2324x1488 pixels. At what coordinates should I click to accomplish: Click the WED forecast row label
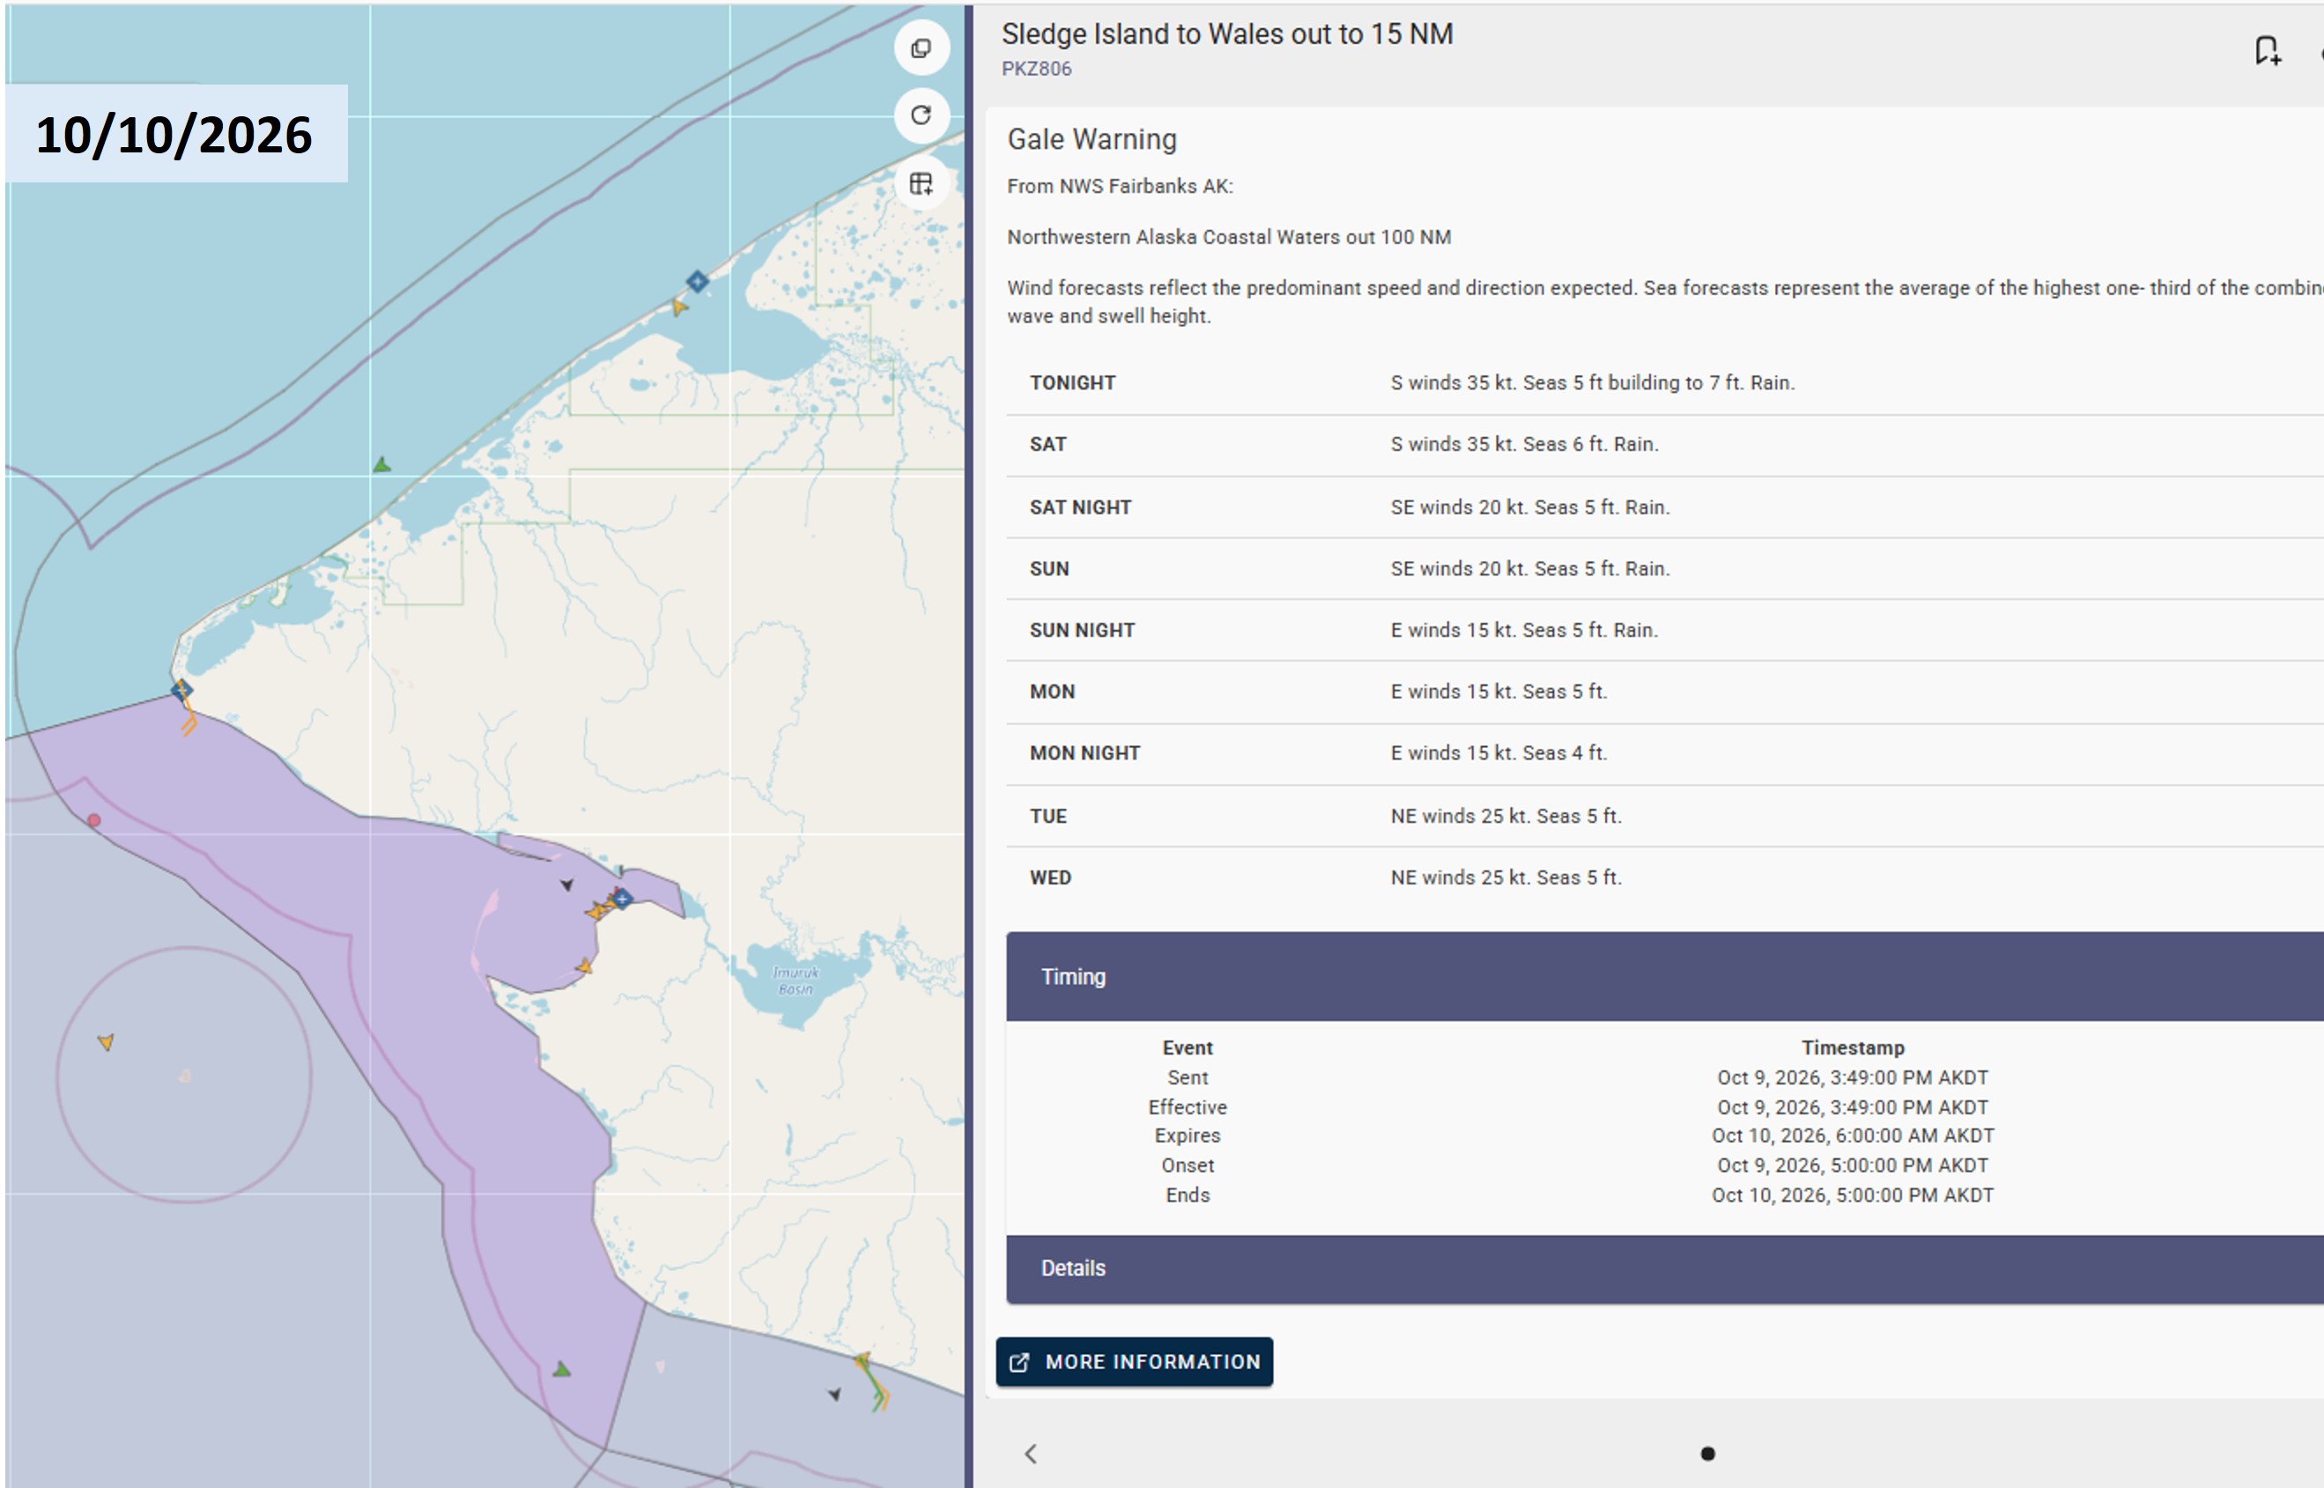coord(1050,877)
